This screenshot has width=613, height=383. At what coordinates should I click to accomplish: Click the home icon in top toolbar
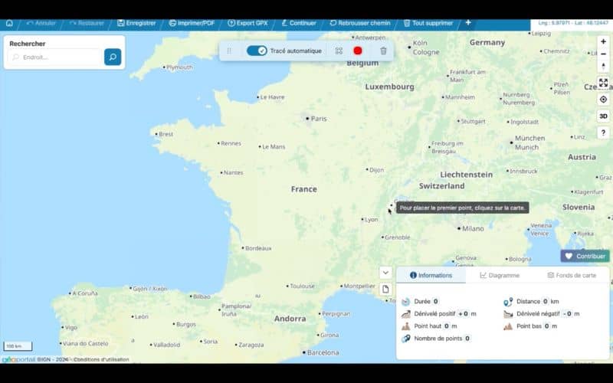click(x=9, y=23)
